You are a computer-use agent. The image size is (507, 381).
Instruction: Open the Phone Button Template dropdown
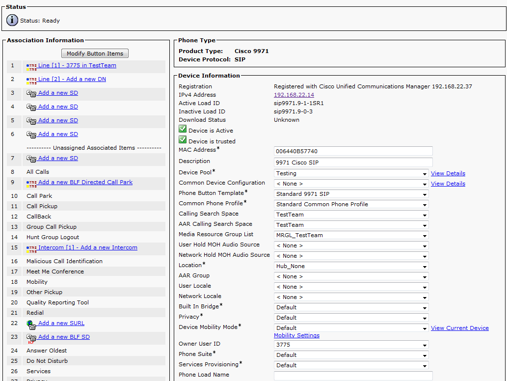click(351, 194)
